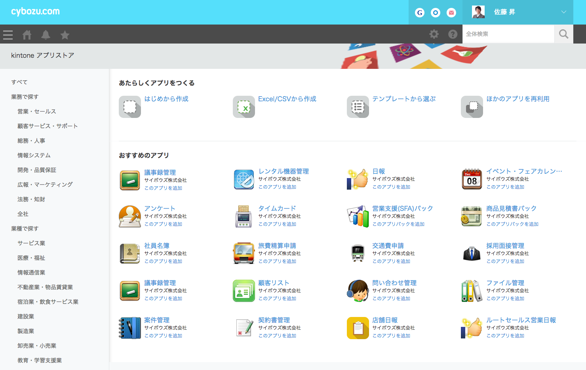Type in the 全体検索 search field

click(508, 34)
